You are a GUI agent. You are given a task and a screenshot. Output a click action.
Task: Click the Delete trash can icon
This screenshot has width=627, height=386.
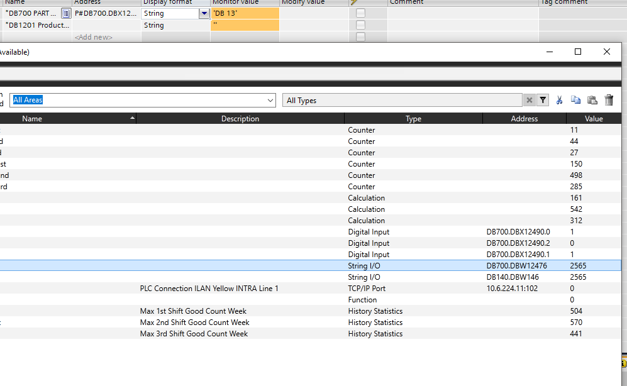tap(609, 100)
